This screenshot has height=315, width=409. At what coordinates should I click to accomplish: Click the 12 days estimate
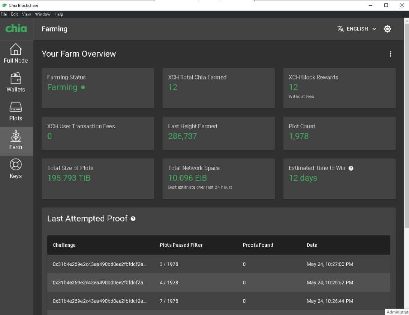pos(303,178)
